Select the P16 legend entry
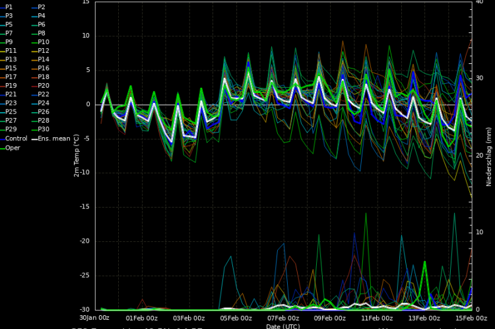 point(43,68)
